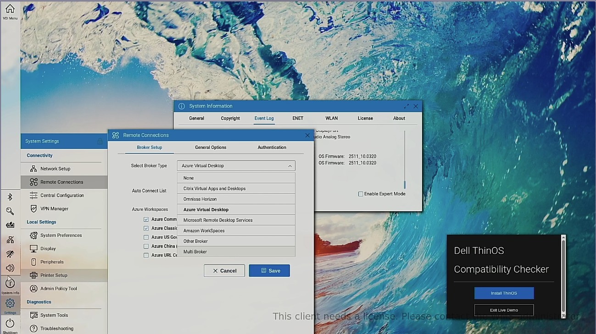
Task: Open Printer Setup from Local Settings
Action: (54, 275)
